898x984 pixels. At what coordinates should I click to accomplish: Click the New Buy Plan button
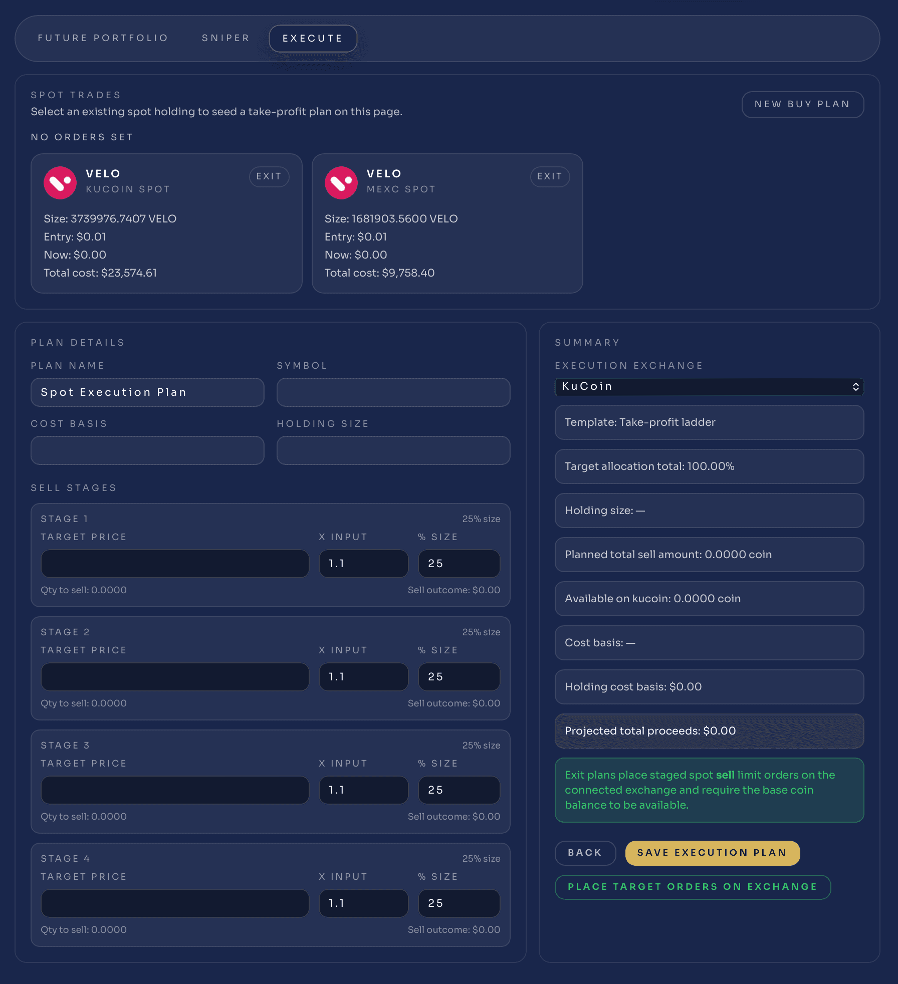[x=802, y=104]
